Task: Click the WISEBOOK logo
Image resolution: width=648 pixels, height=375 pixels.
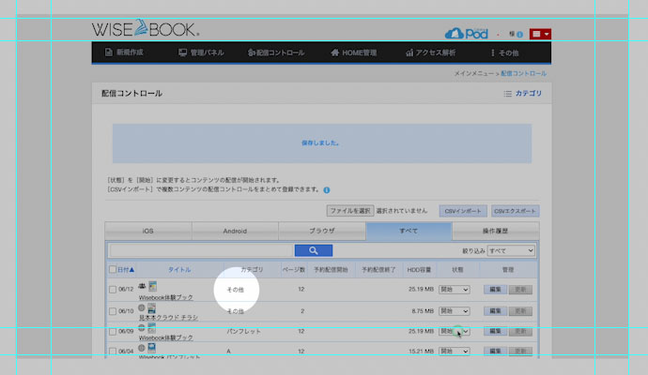Action: (145, 30)
